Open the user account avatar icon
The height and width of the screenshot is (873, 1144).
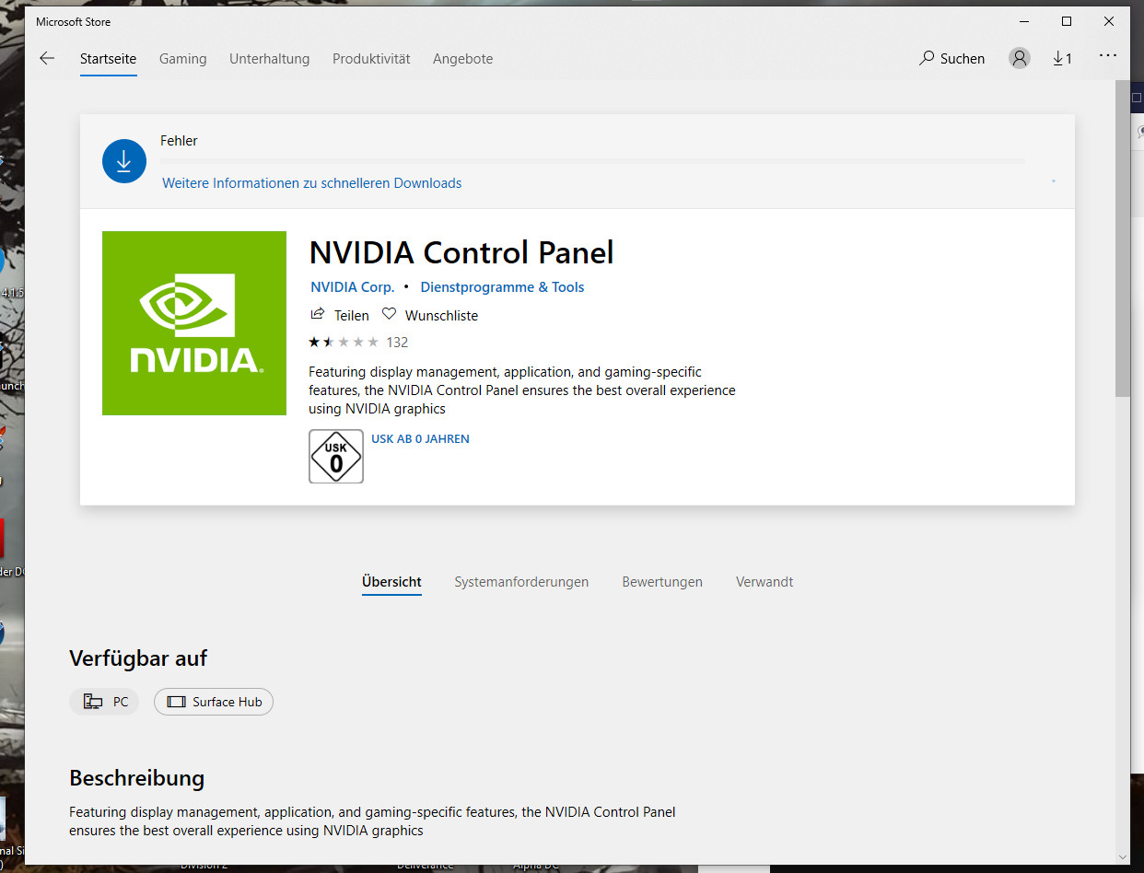click(x=1019, y=58)
